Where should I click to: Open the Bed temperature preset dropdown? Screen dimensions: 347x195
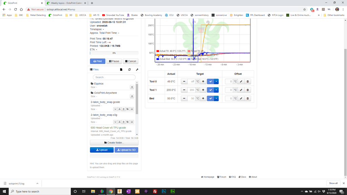(216, 99)
